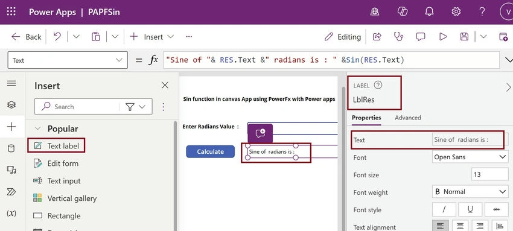Open the Insert pane vertical ellipsis menu
The width and height of the screenshot is (513, 231).
tap(164, 107)
